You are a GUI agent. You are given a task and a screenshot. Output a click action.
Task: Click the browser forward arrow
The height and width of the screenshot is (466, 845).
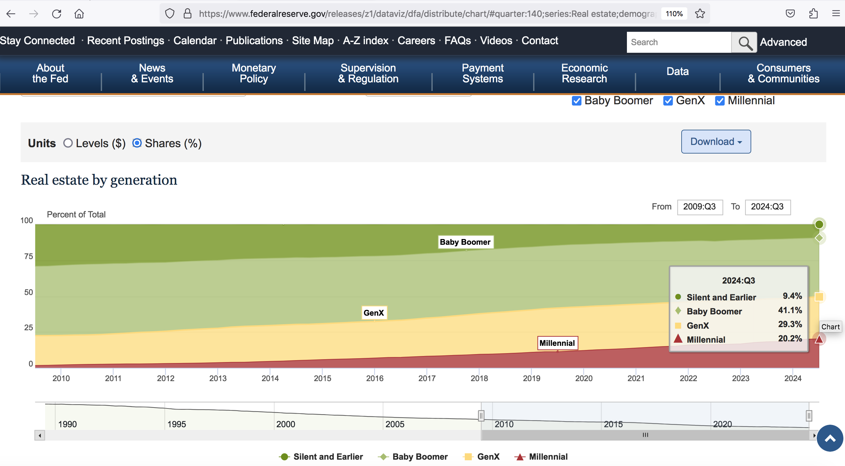coord(33,13)
